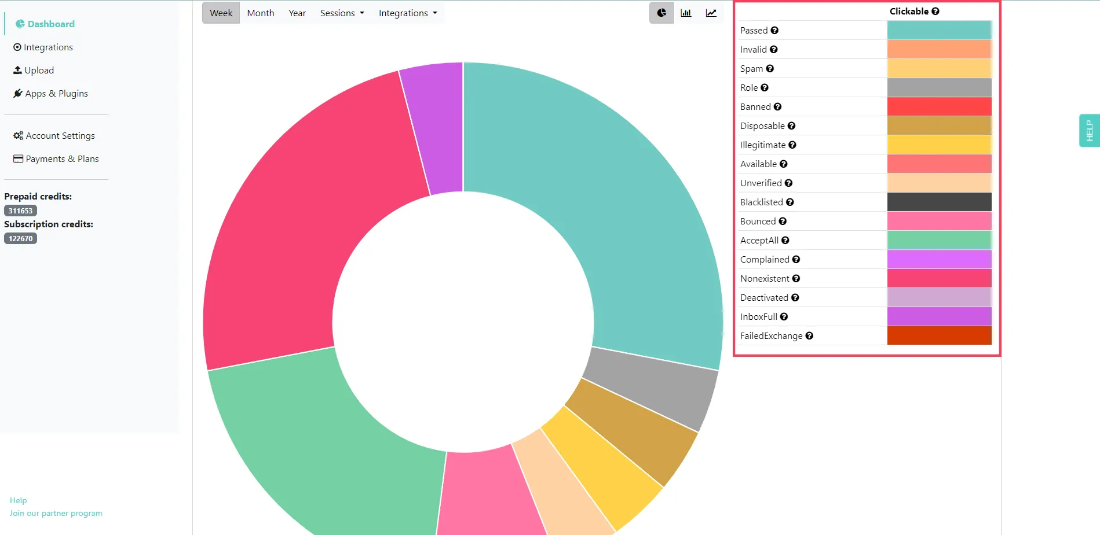Go to Integrations in the sidebar
Screen dimensions: 1100x535
[43, 47]
